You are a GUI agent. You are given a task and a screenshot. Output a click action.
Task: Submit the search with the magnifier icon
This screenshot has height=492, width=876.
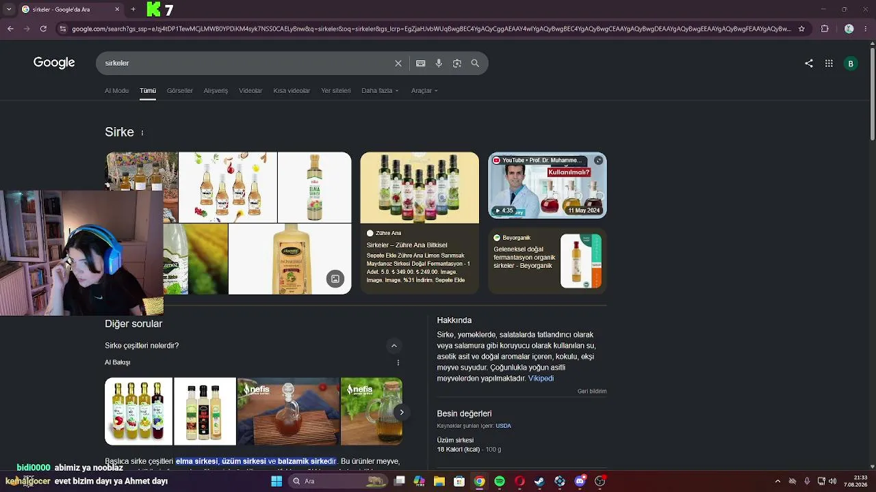coord(475,64)
